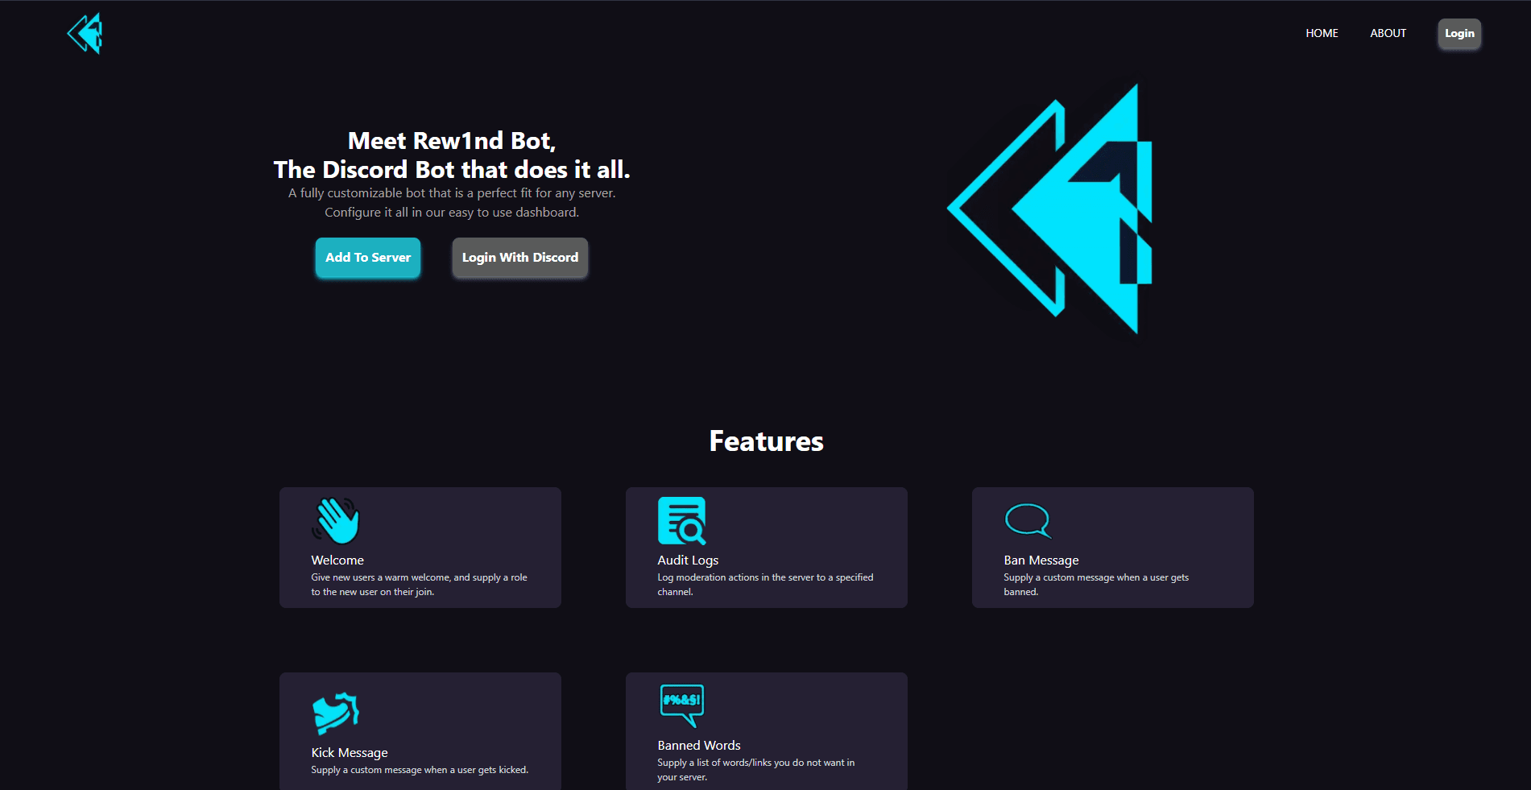Click the Banned Words censored bubble icon
Screen dimensions: 1531x790
pyautogui.click(x=682, y=706)
